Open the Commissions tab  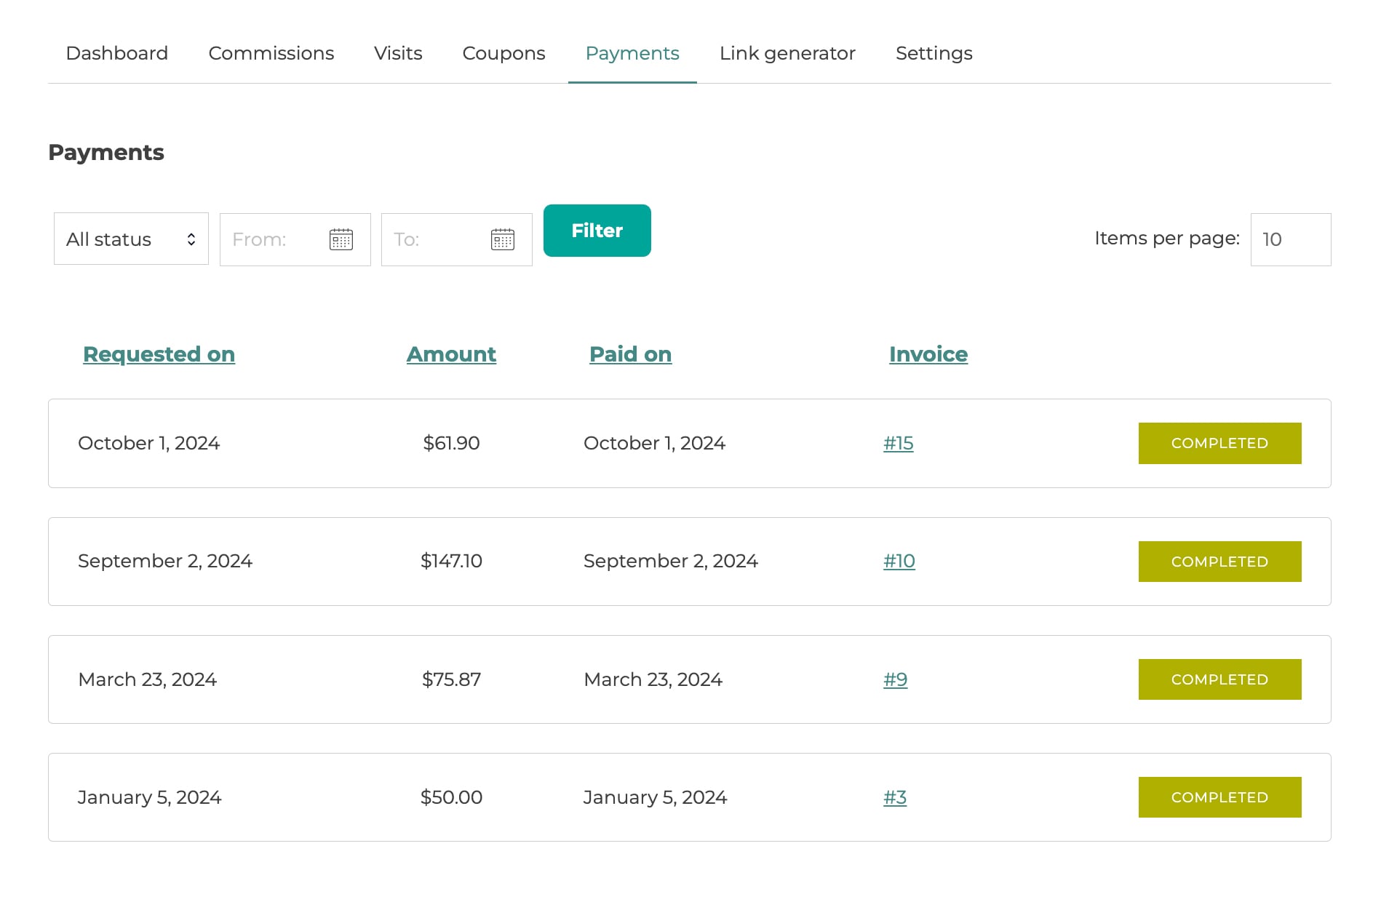271,53
